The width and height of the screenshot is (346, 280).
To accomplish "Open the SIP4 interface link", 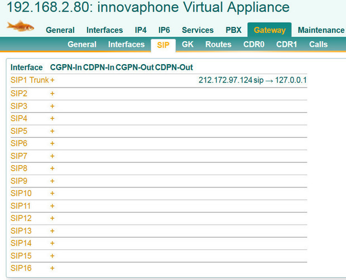I will (x=19, y=118).
